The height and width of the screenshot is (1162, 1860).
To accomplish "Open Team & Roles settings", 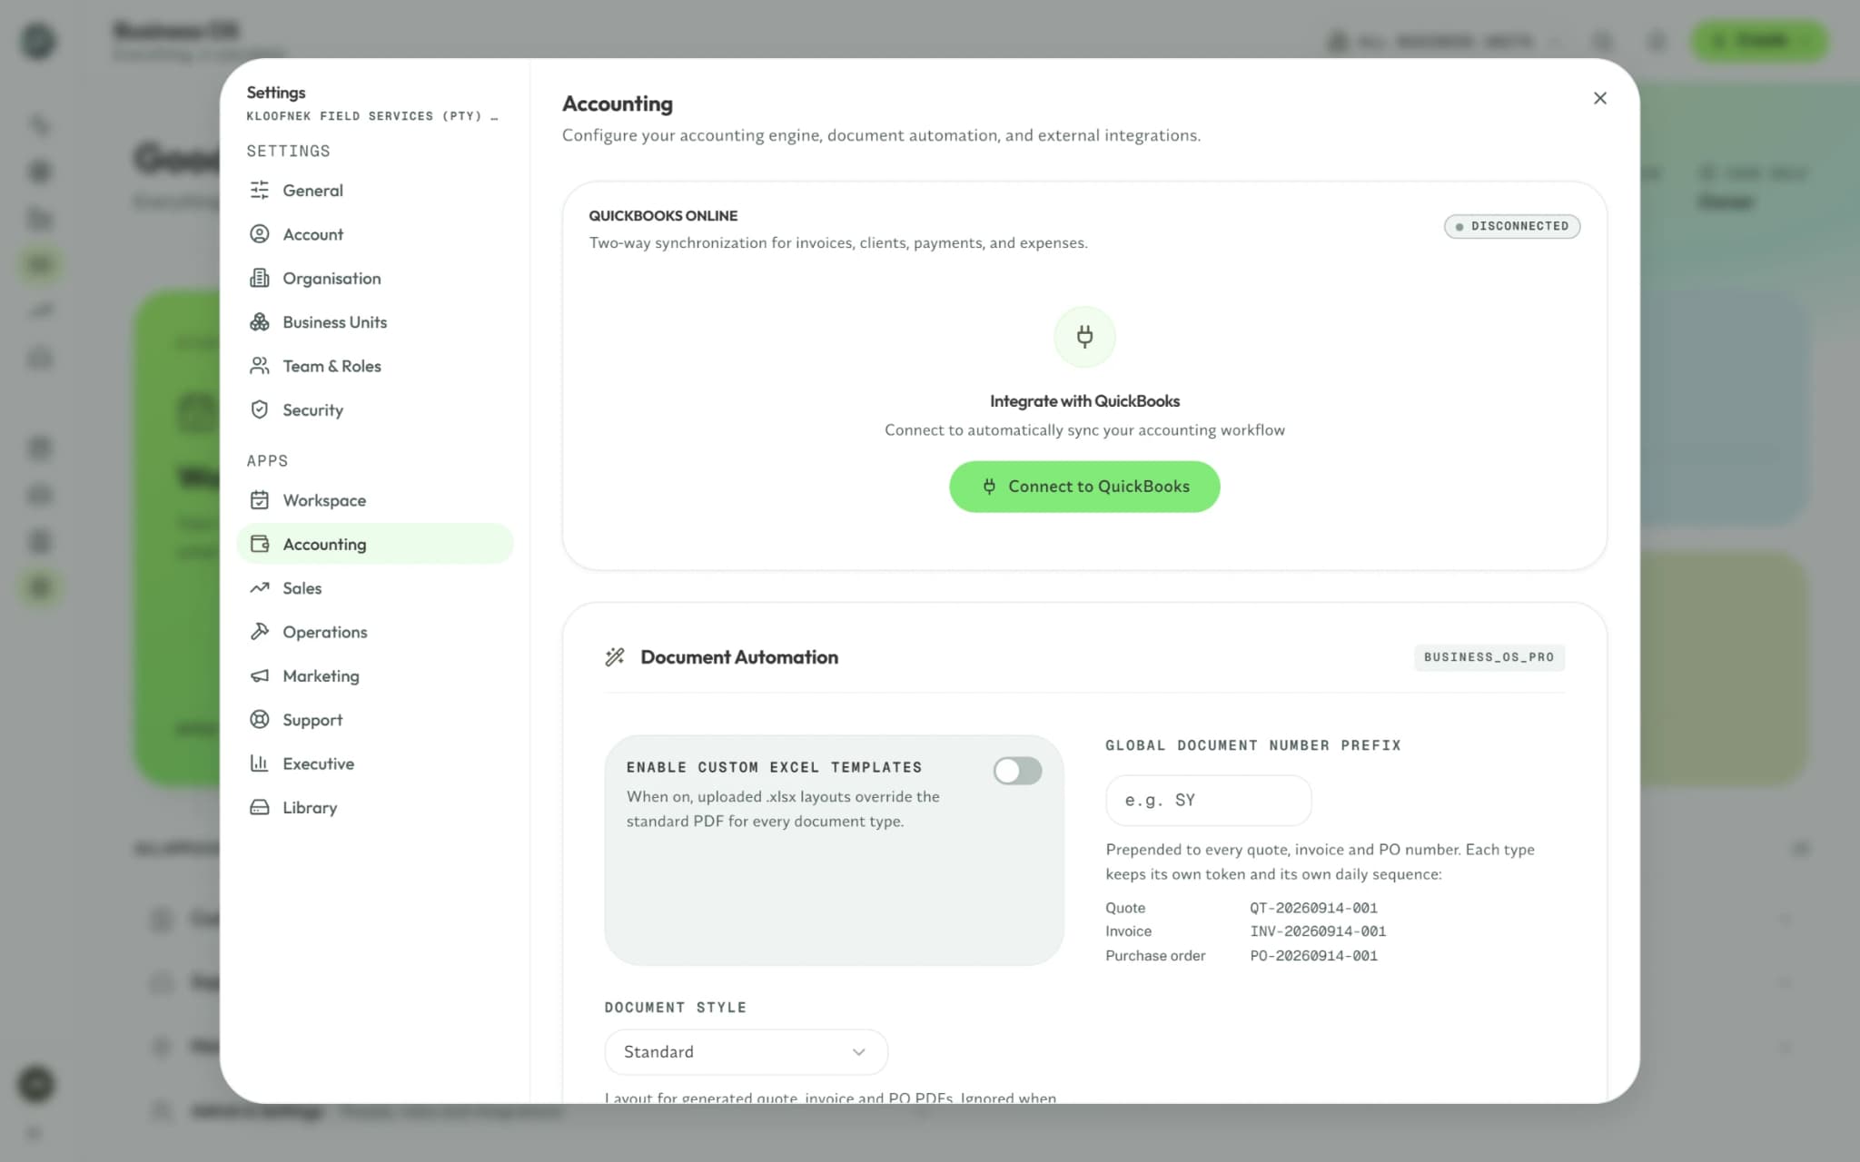I will [374, 366].
